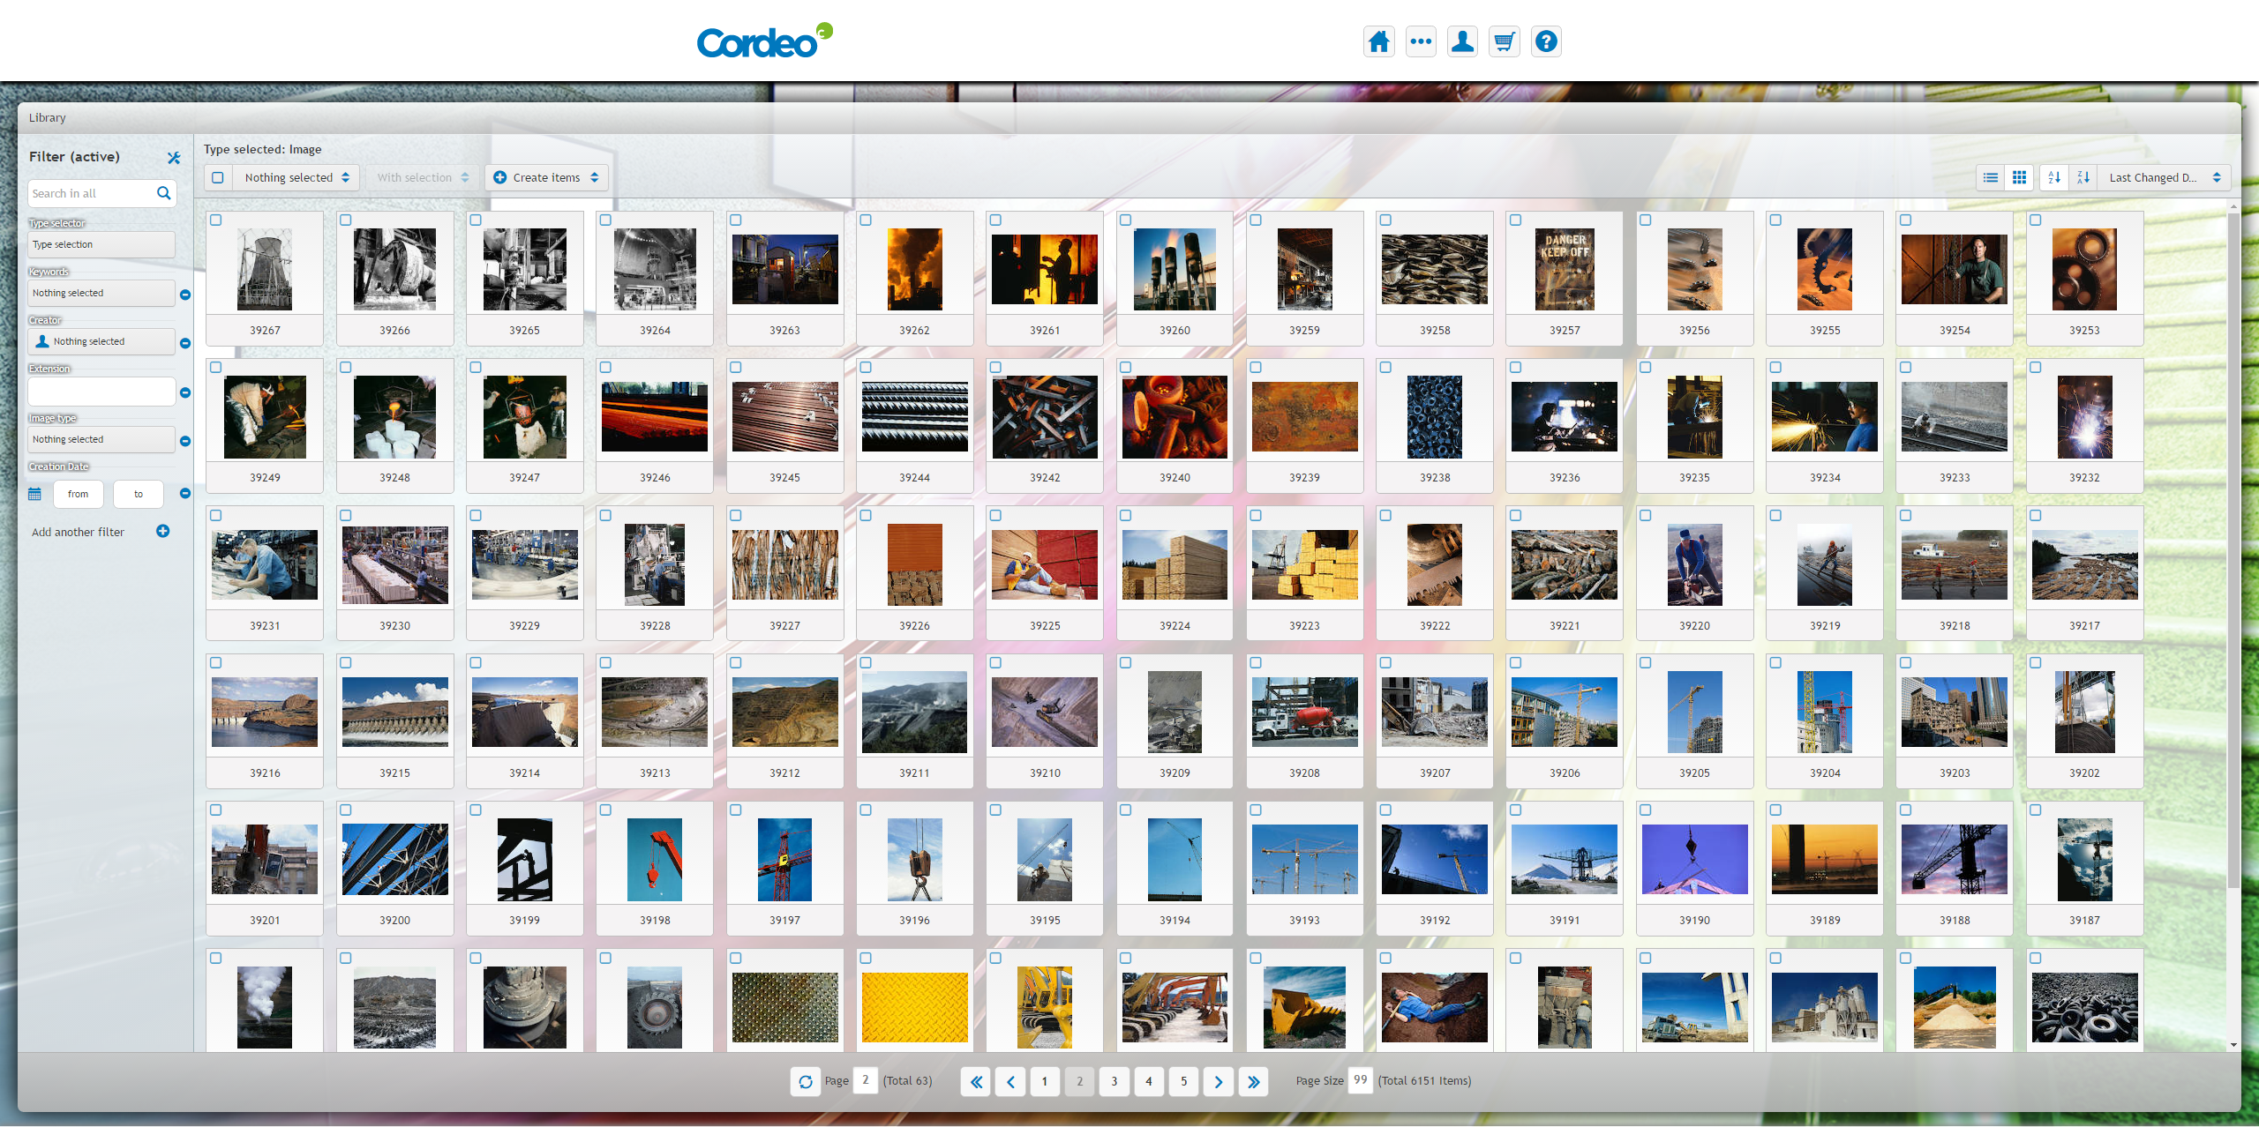Go to the Home icon
2259x1127 pixels.
tap(1378, 41)
